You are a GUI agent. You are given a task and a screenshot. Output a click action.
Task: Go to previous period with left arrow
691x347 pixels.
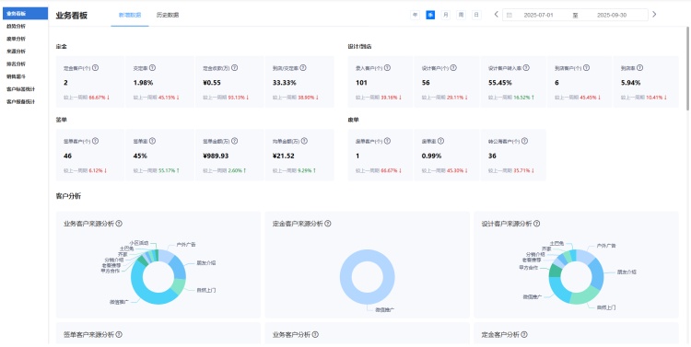tap(497, 15)
